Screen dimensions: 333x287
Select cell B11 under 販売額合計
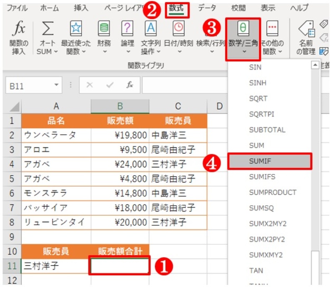(x=119, y=266)
